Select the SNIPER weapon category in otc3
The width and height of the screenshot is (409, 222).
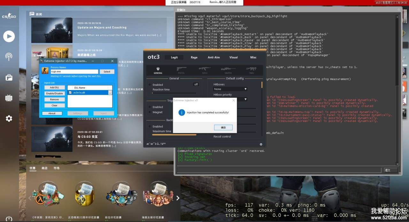(228, 70)
